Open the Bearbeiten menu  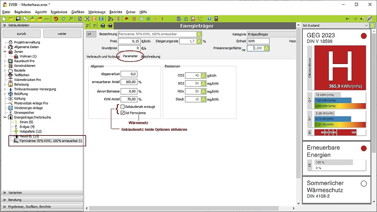coord(22,12)
